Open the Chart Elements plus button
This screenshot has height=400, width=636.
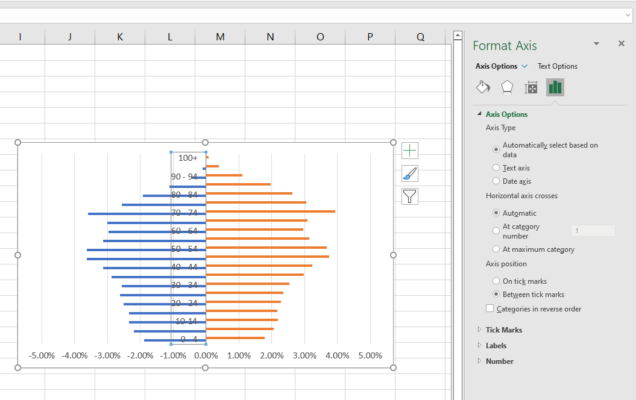[x=409, y=151]
